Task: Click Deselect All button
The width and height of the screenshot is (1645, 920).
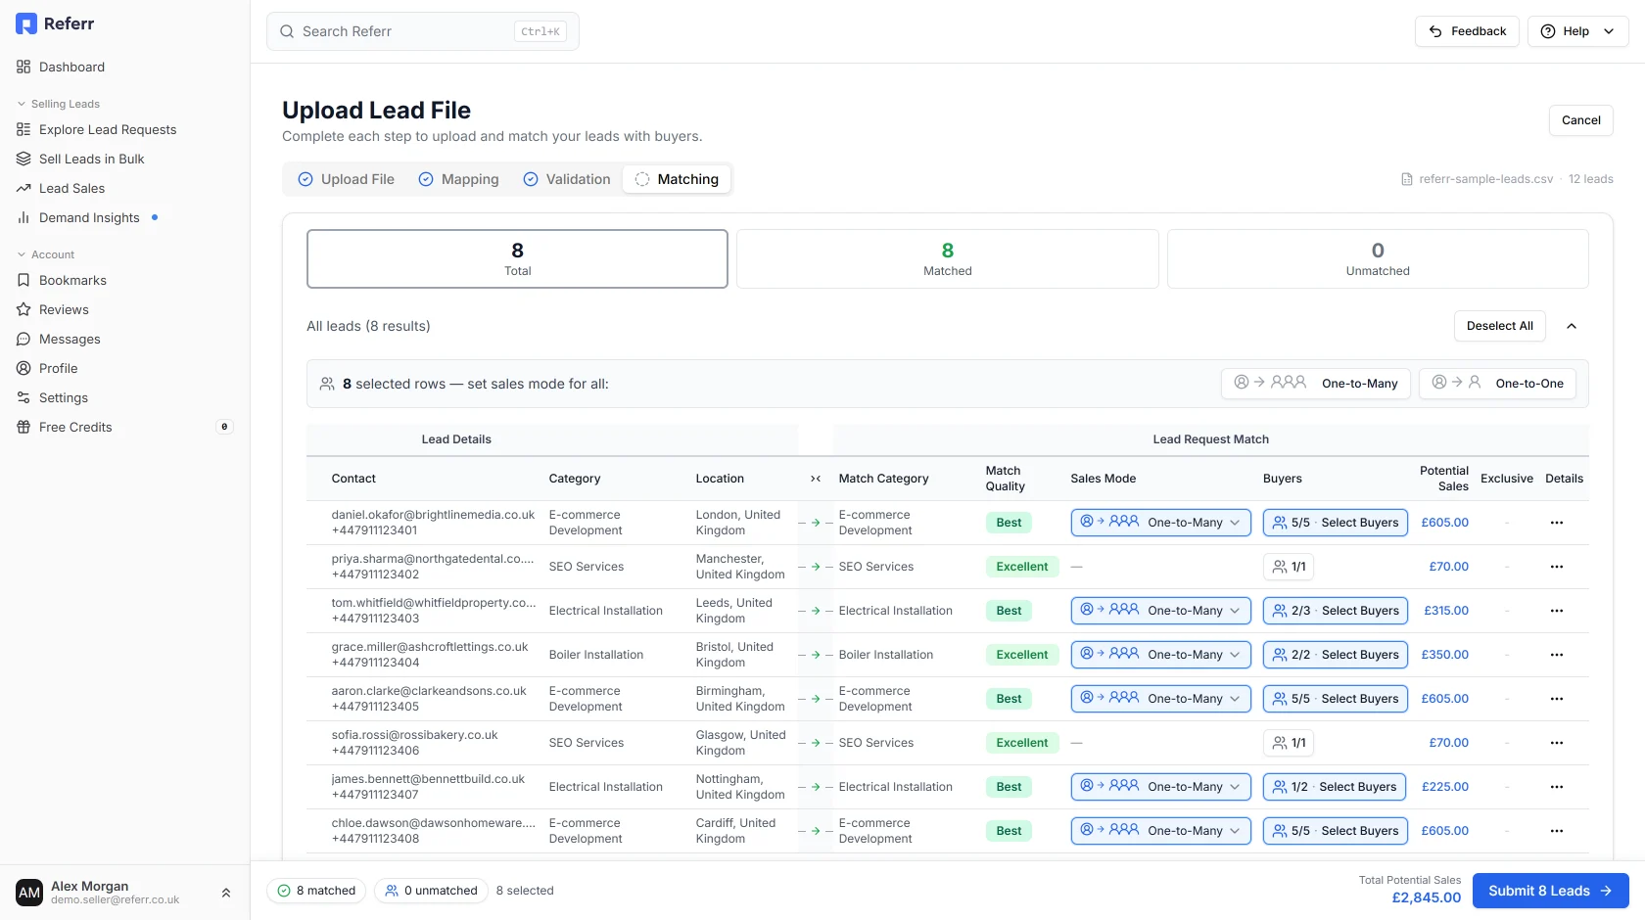Action: coord(1500,326)
